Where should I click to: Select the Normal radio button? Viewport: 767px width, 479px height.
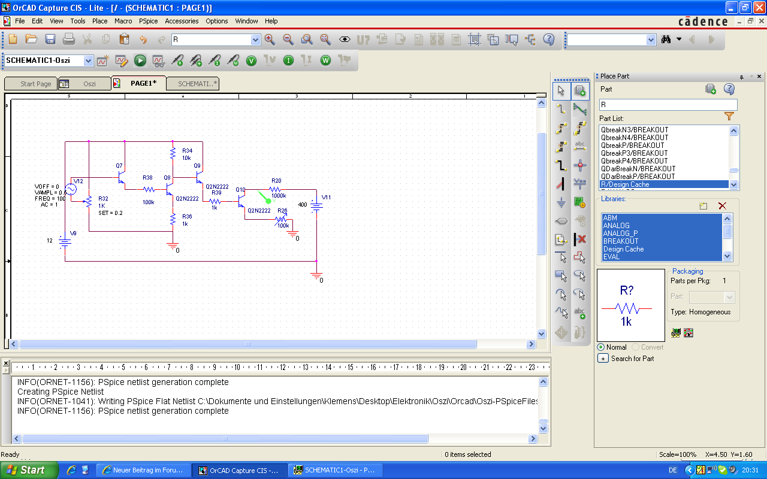click(x=601, y=347)
